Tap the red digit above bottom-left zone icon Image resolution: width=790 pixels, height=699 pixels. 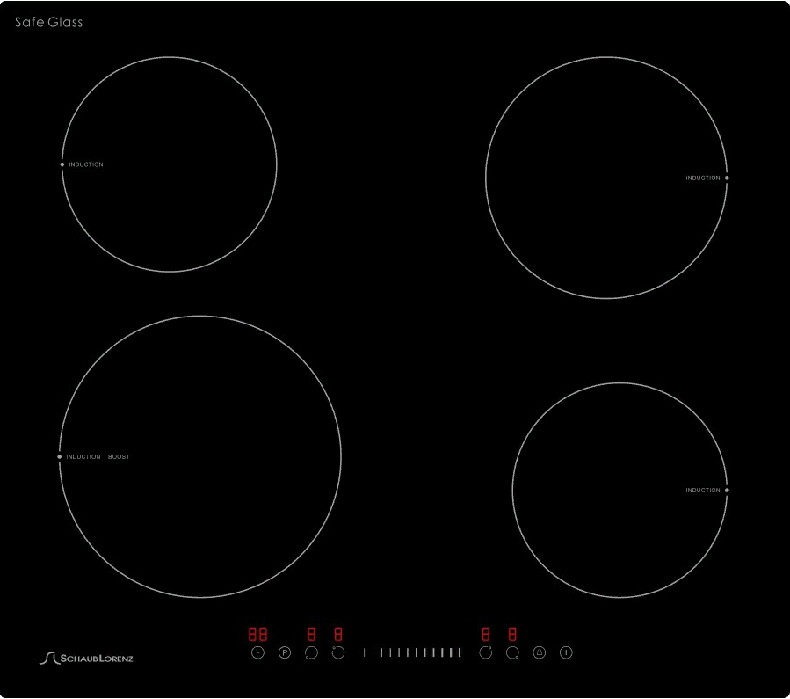[311, 633]
